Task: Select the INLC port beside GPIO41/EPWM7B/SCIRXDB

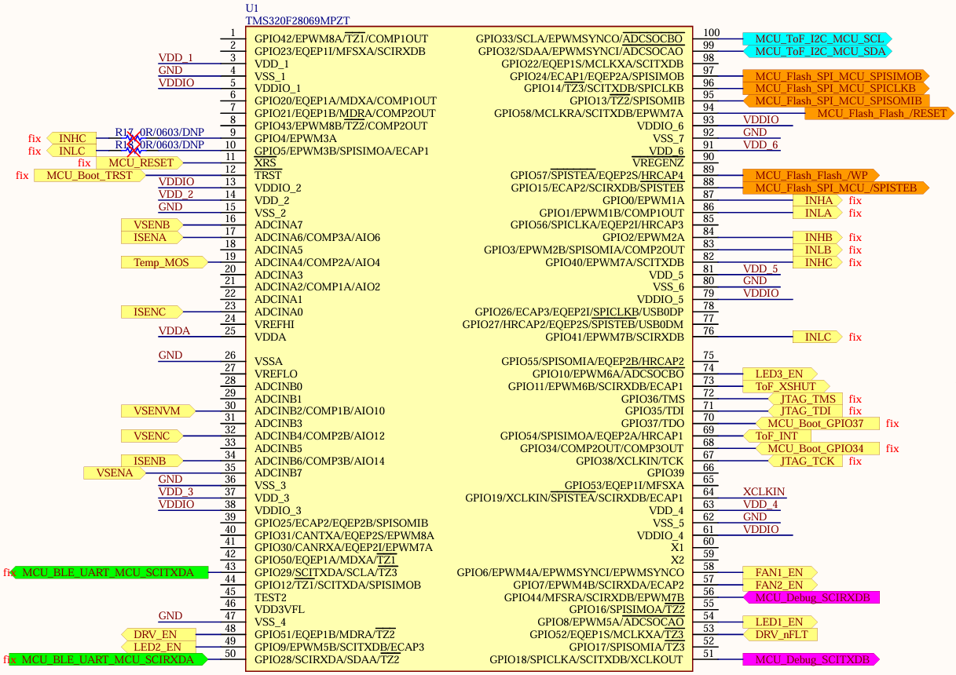Action: point(817,337)
